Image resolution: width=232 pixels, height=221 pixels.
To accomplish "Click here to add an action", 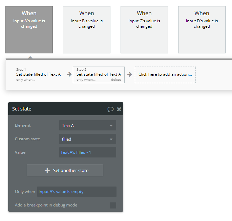I will 165,75.
